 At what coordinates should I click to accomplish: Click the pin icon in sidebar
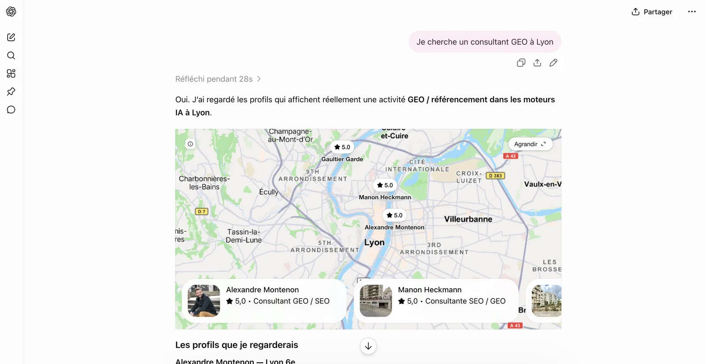point(11,91)
